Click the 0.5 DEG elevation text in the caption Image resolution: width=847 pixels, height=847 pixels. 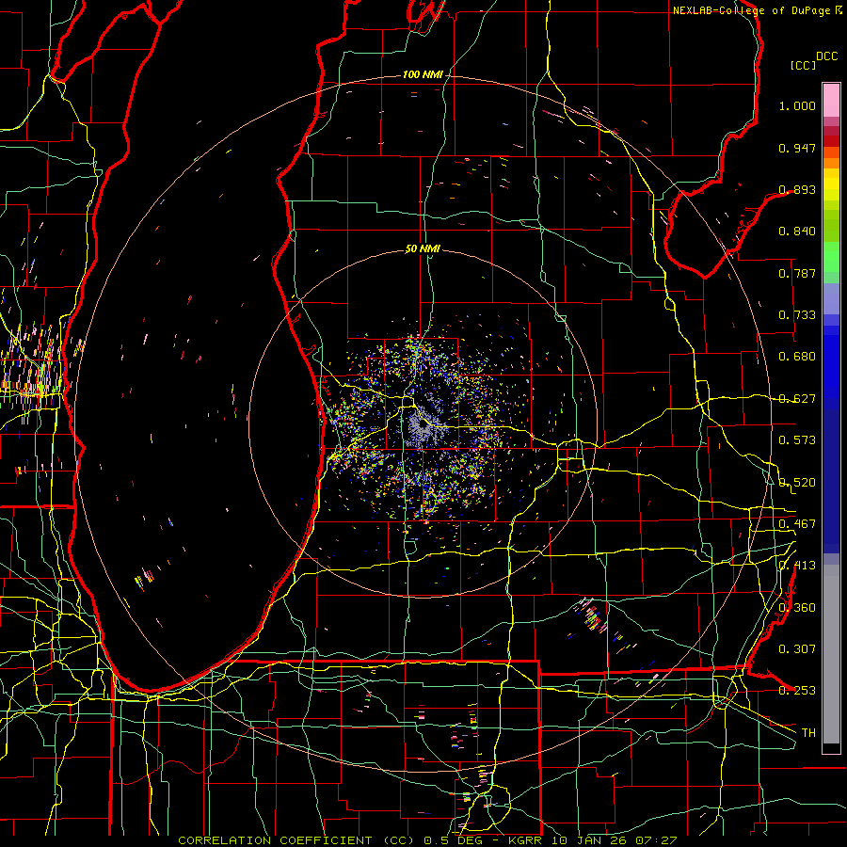[452, 840]
